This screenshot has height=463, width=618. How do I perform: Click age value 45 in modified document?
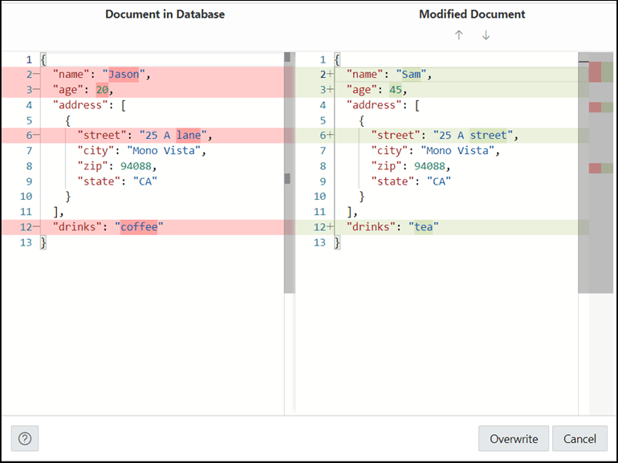396,90
